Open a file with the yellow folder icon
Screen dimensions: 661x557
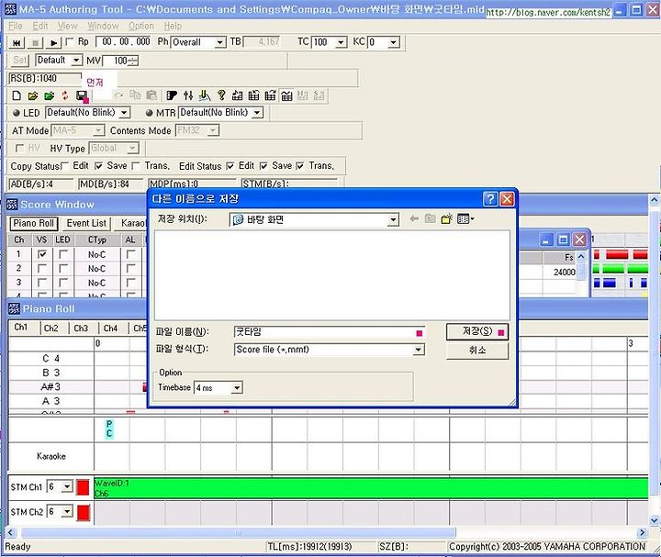tap(33, 95)
